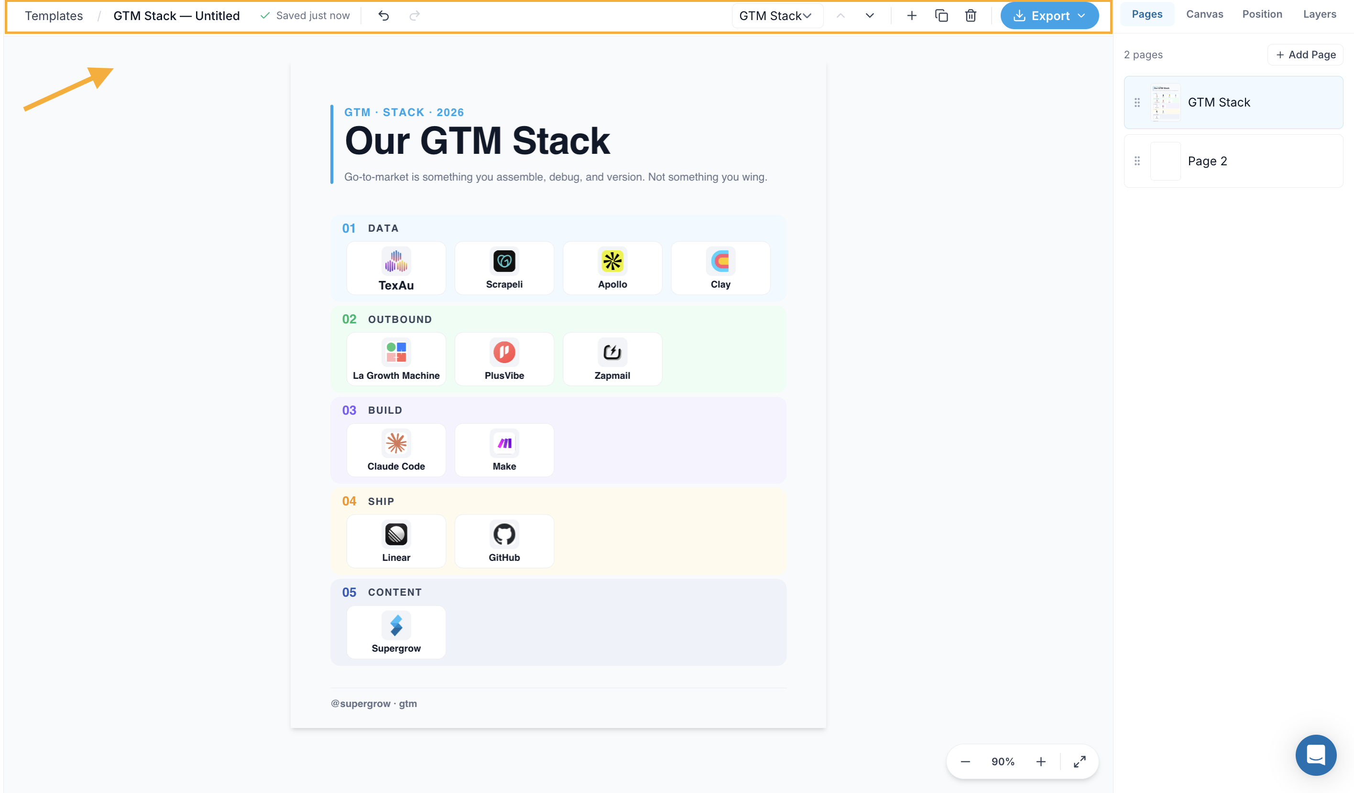Zoom in with the plus icon

coord(1041,762)
